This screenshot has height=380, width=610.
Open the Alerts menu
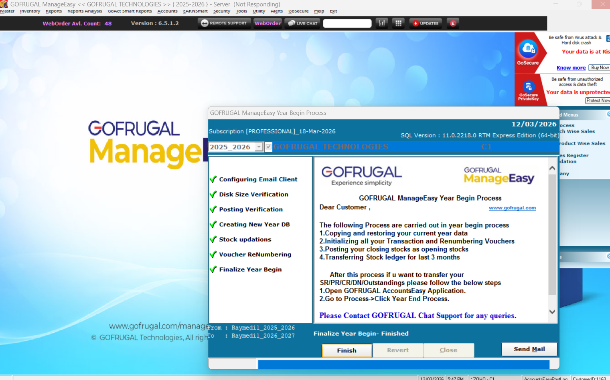coord(277,11)
